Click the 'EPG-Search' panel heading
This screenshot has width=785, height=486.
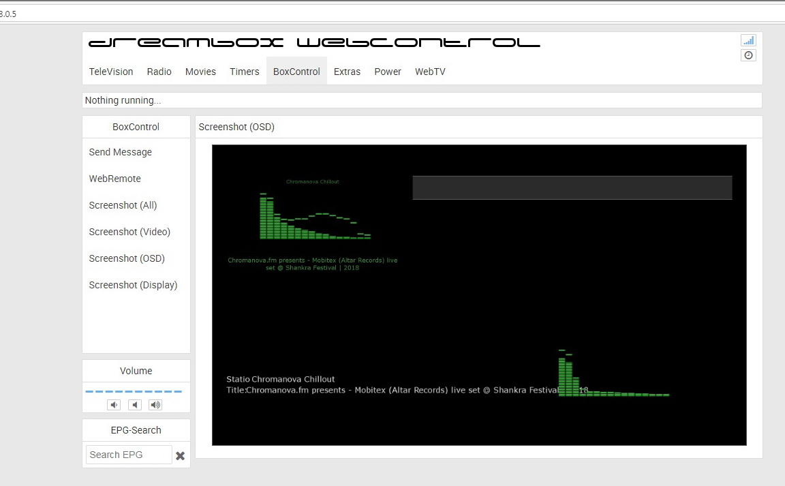pyautogui.click(x=136, y=430)
